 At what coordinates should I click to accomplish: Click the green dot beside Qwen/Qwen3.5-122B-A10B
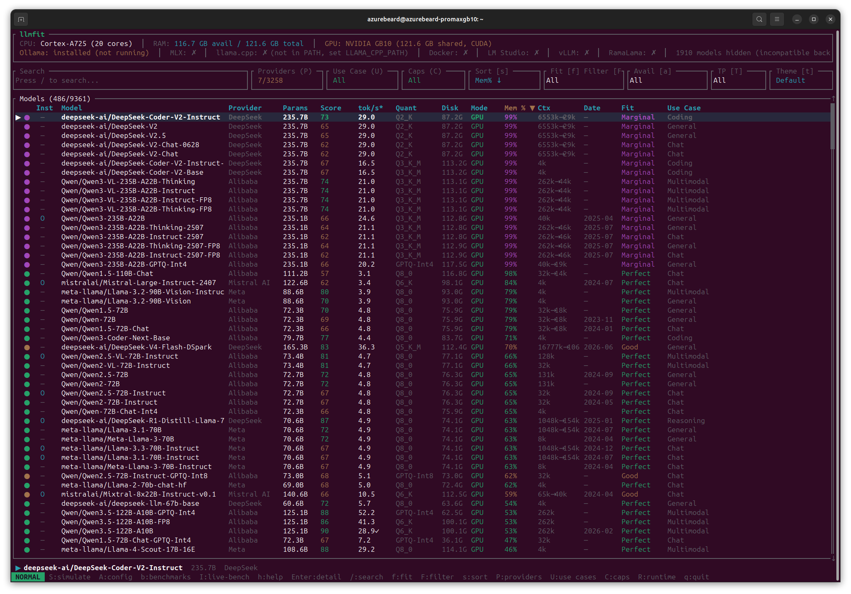(27, 531)
